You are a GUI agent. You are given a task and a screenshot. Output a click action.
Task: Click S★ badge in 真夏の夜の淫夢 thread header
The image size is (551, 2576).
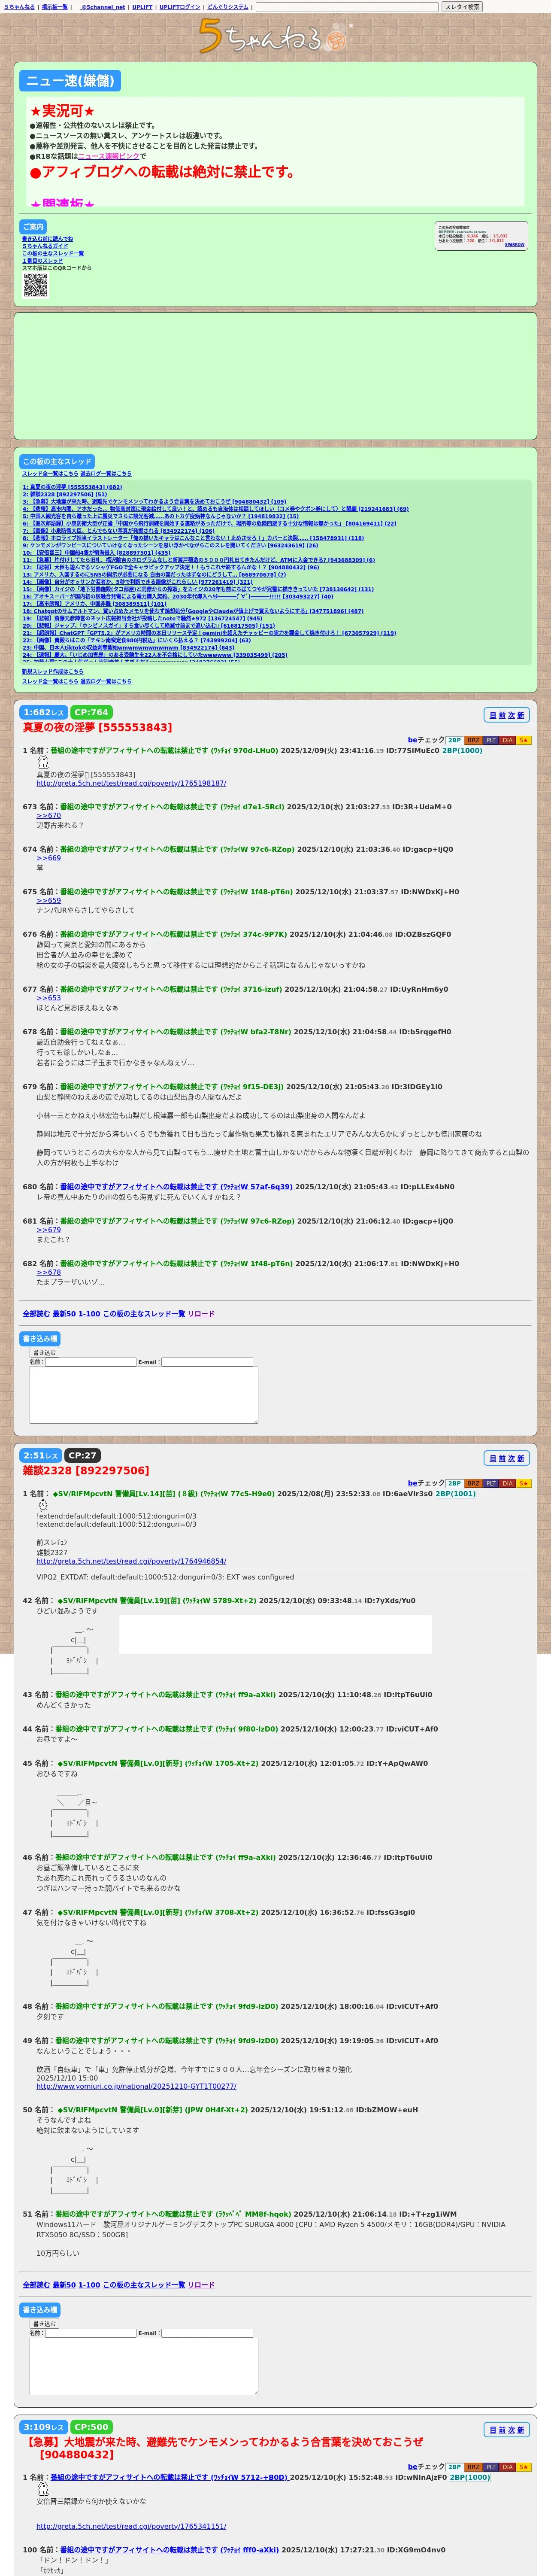click(524, 740)
